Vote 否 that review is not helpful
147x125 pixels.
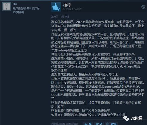point(99,124)
